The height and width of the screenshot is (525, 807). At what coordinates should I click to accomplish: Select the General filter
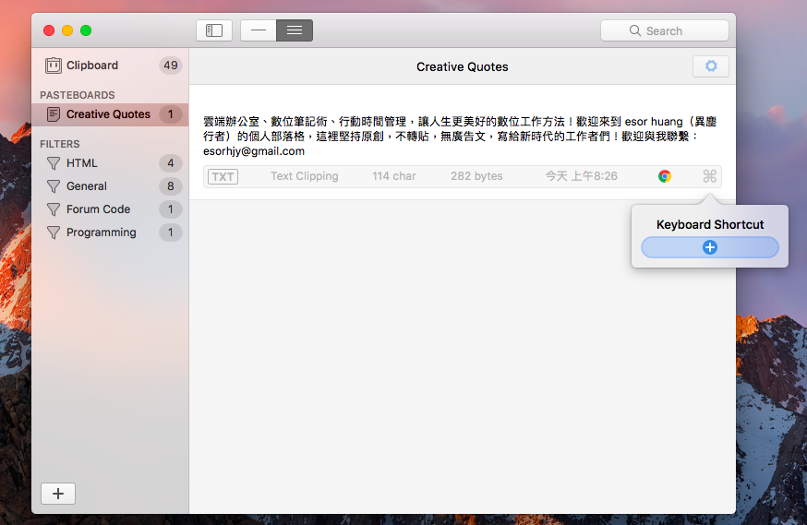pyautogui.click(x=110, y=186)
